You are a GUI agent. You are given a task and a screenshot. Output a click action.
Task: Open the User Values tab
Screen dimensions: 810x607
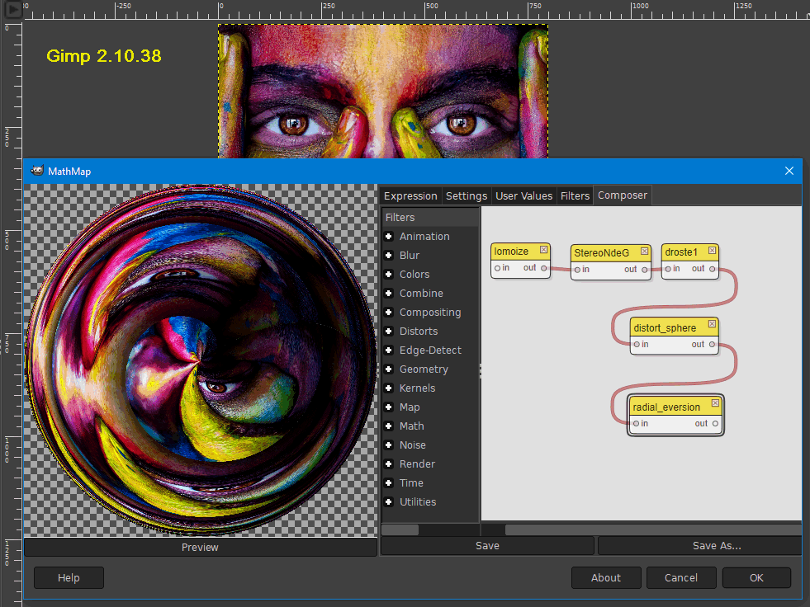tap(523, 195)
